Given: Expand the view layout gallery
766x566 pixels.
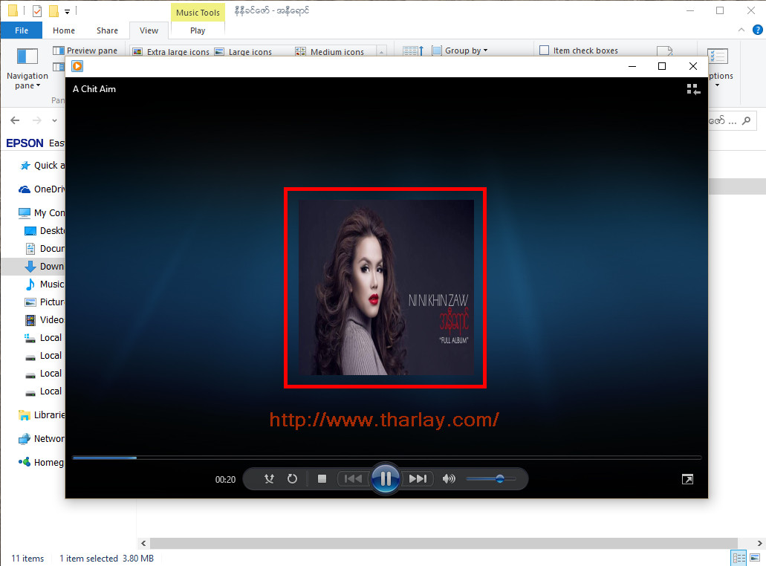Looking at the screenshot, I should [x=382, y=52].
